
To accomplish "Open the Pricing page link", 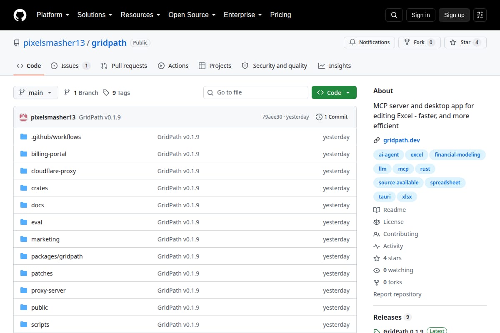I will coord(280,15).
